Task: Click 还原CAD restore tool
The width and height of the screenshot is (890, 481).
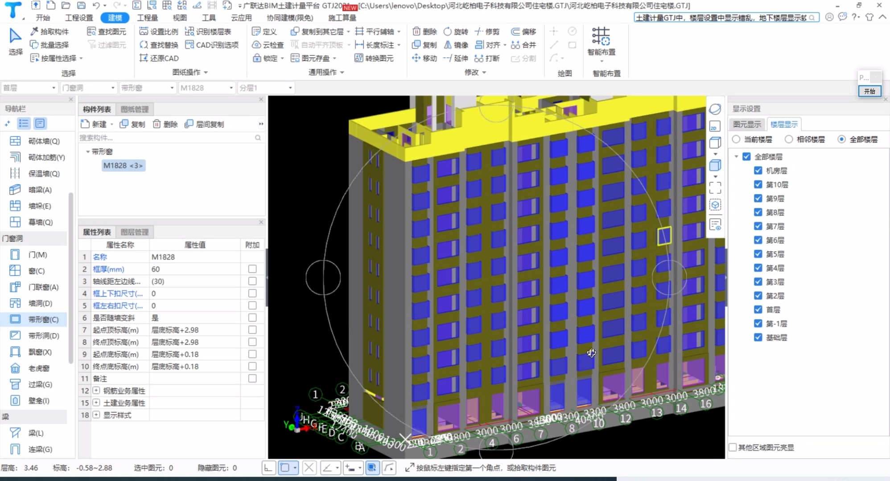Action: click(159, 58)
